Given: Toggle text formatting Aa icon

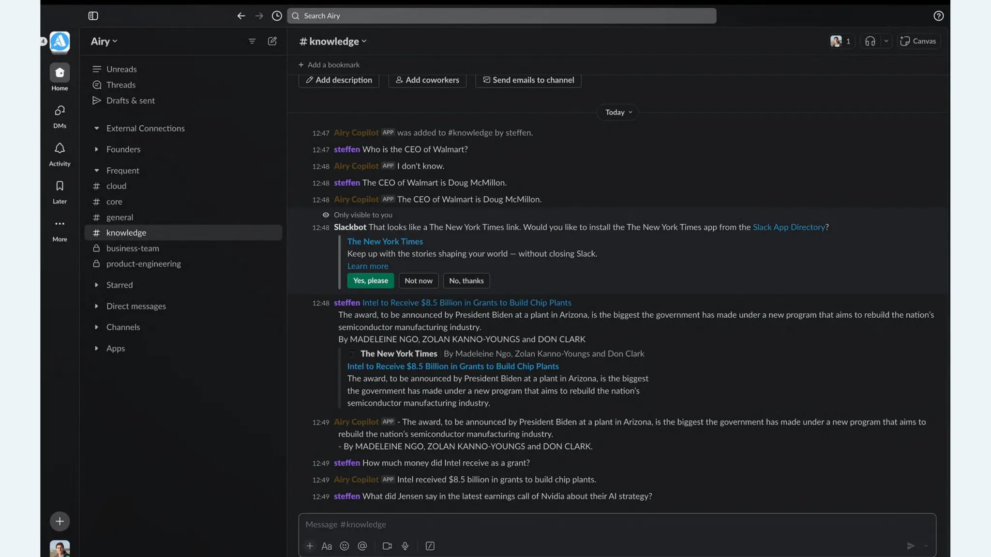Looking at the screenshot, I should 327,546.
